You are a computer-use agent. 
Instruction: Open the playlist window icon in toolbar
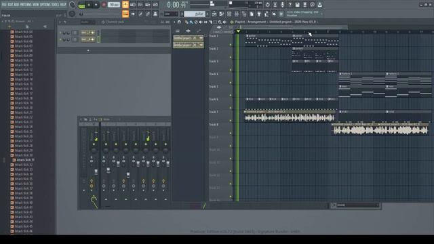point(214,14)
